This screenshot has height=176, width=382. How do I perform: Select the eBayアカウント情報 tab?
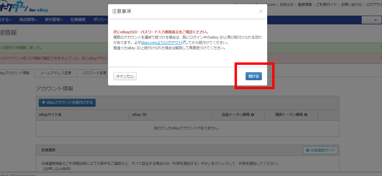coord(15,73)
